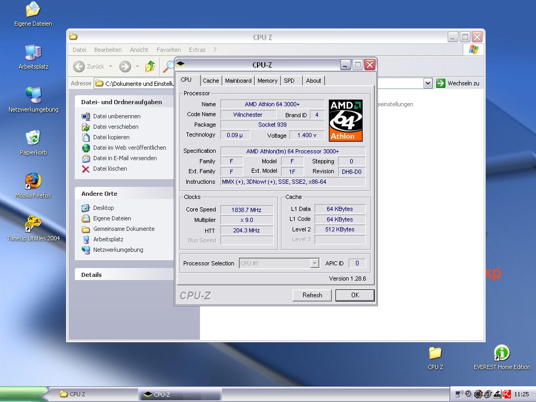This screenshot has height=402, width=536.
Task: Click the Datei umbenennen task icon
Action: [x=86, y=116]
